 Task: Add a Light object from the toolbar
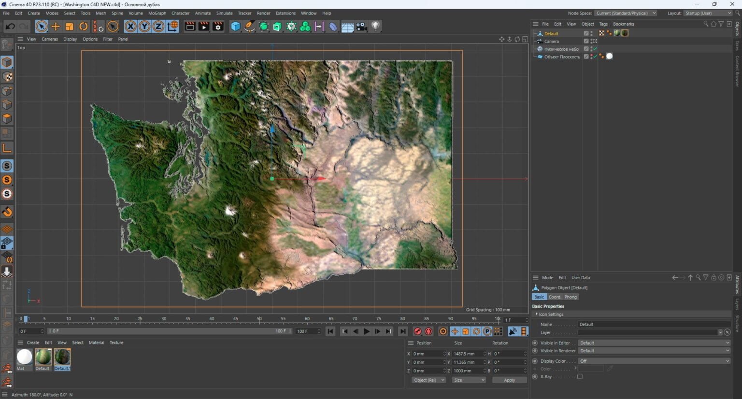(x=376, y=27)
